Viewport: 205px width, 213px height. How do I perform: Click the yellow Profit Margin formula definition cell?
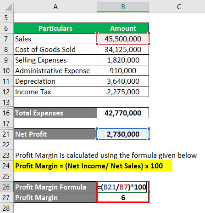click(x=93, y=166)
